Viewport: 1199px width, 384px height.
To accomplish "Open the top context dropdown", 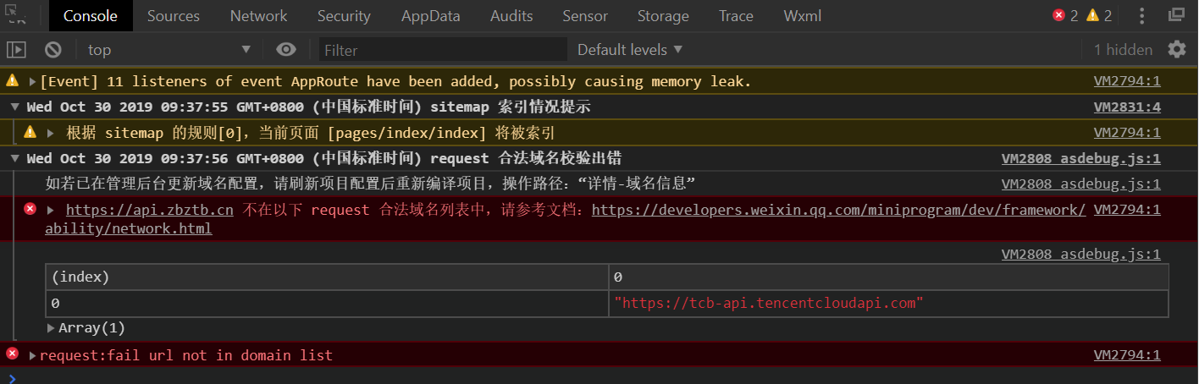I will coord(169,49).
